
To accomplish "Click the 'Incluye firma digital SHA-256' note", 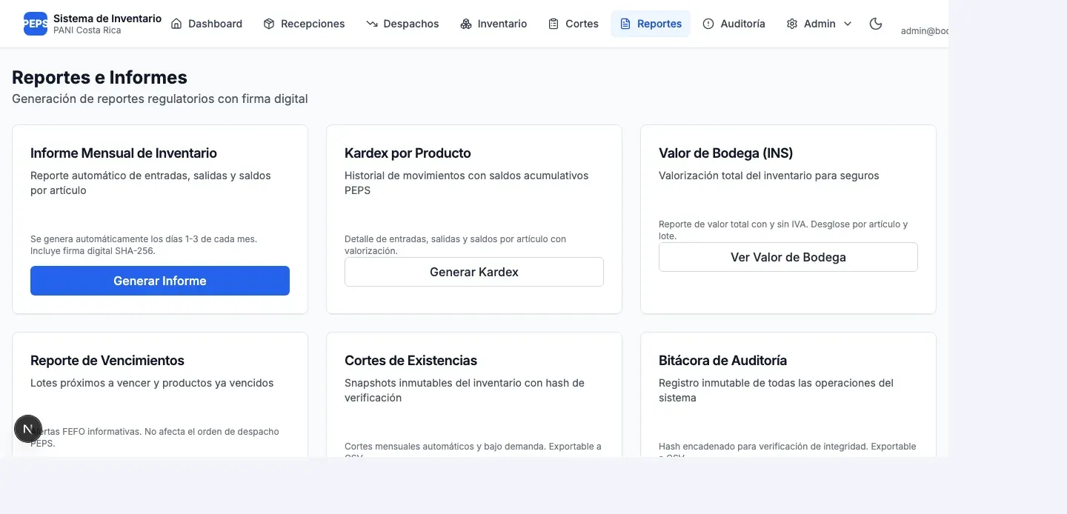I will tap(93, 251).
